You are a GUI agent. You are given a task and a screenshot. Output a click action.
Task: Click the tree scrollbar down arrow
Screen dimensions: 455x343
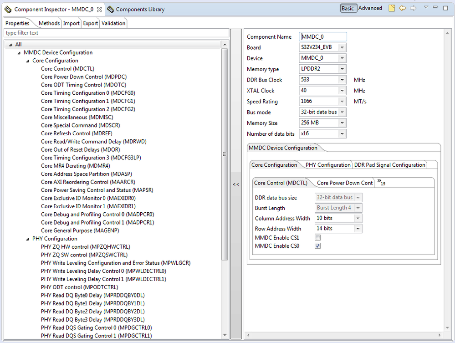225,335
